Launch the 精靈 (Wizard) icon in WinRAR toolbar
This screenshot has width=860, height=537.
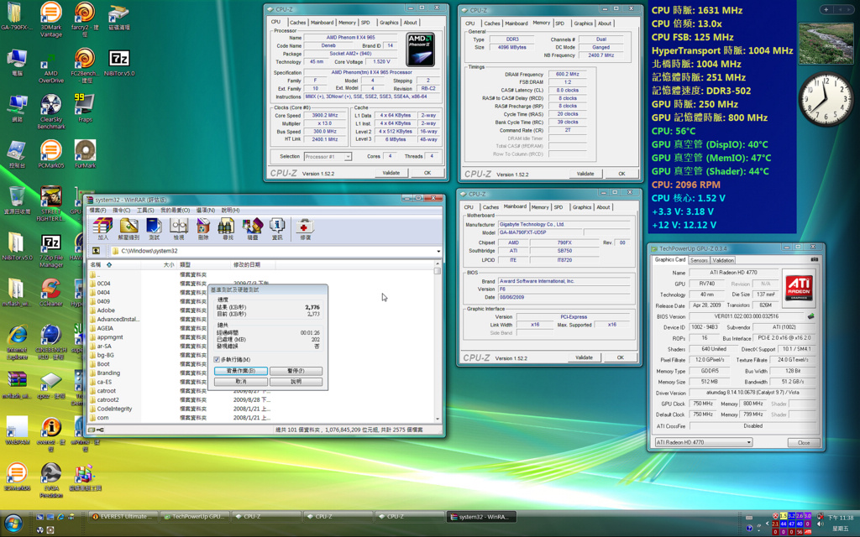(x=252, y=228)
